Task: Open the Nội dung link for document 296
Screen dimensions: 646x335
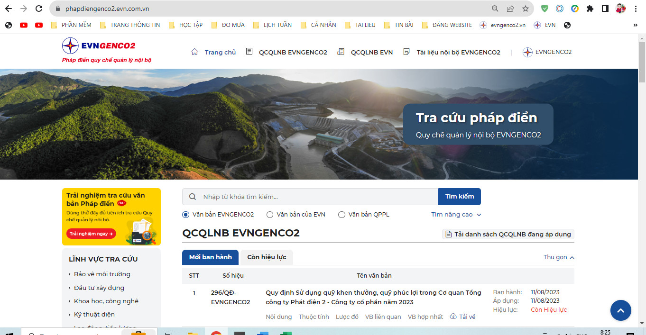Action: click(x=279, y=317)
